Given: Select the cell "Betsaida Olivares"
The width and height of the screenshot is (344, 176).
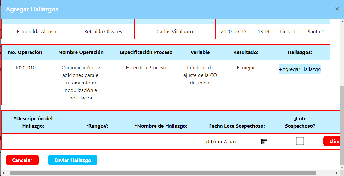Looking at the screenshot, I should tap(103, 31).
